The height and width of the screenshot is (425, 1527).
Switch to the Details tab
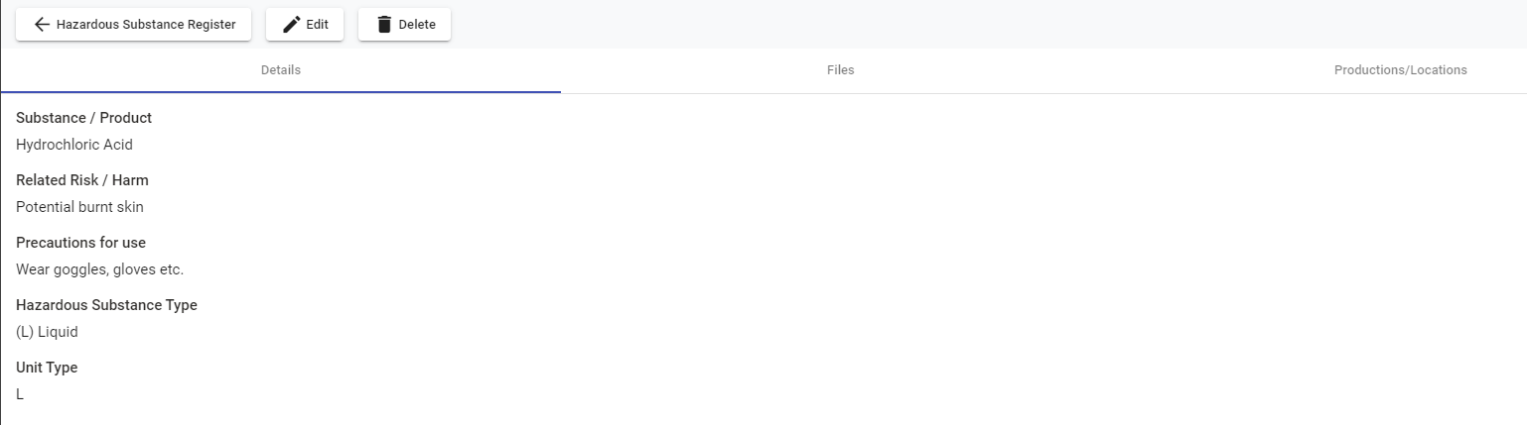tap(280, 70)
